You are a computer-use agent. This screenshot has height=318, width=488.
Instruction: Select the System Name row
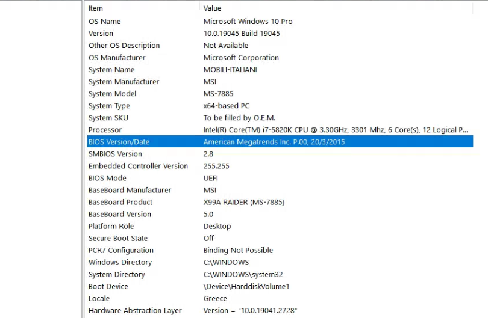point(280,70)
